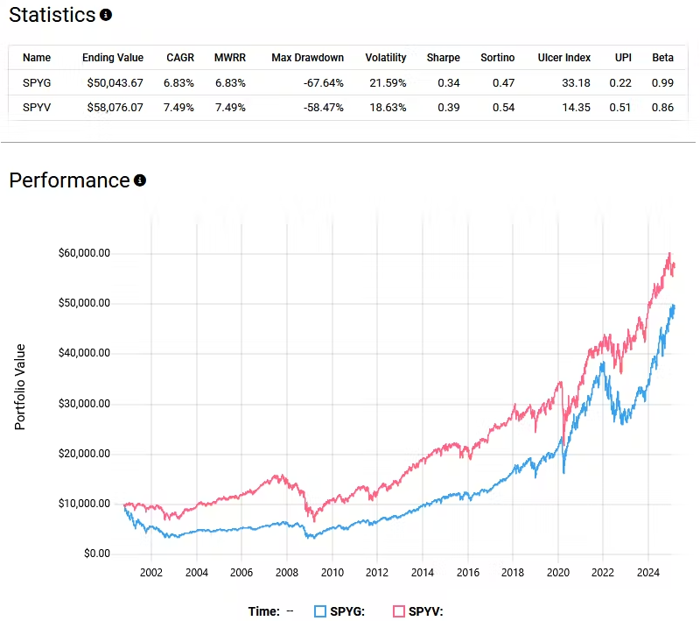Click the Max Drawdown column header
This screenshot has height=621, width=700.
(308, 58)
